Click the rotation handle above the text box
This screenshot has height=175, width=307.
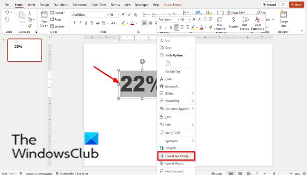pyautogui.click(x=143, y=62)
